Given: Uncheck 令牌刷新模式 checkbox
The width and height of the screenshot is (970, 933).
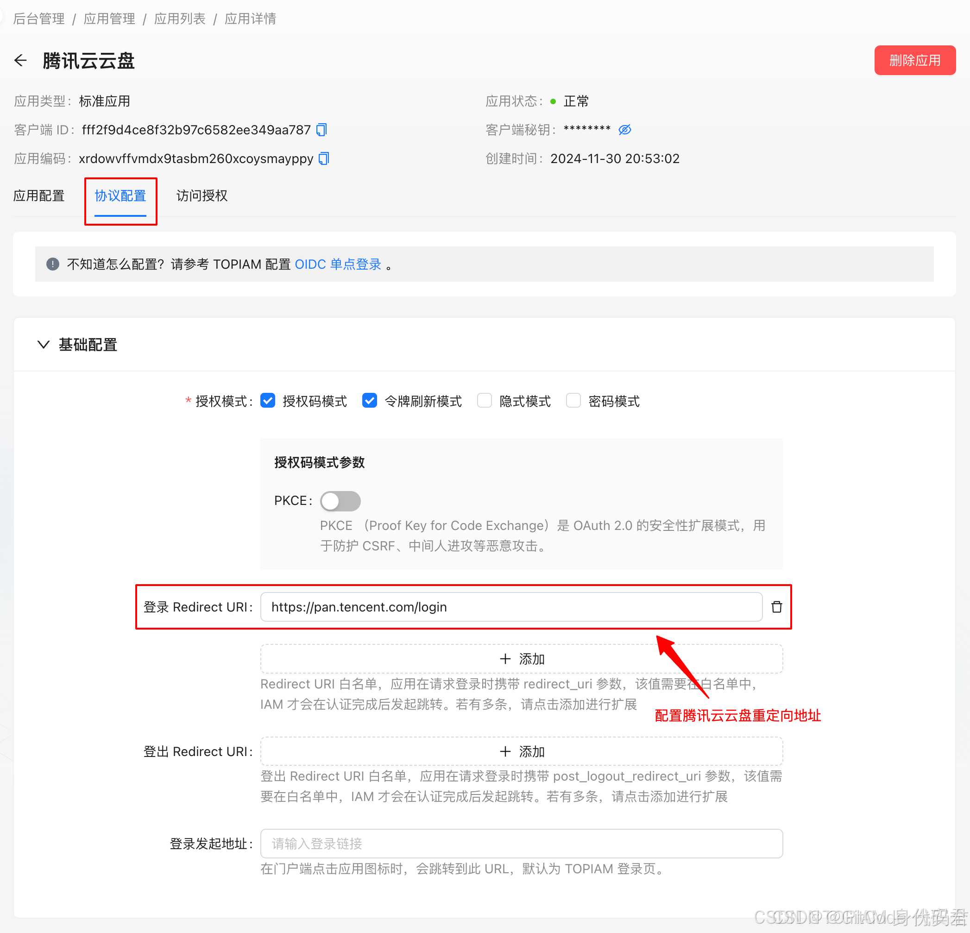Looking at the screenshot, I should pyautogui.click(x=369, y=401).
